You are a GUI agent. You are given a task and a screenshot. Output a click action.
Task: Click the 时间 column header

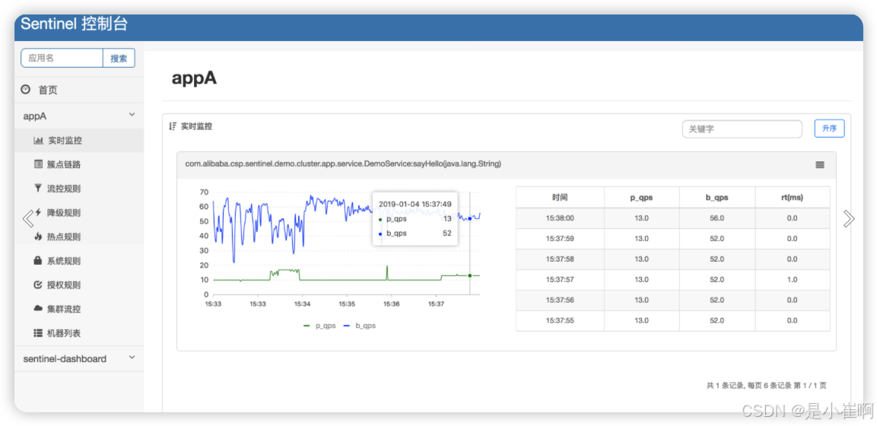560,197
